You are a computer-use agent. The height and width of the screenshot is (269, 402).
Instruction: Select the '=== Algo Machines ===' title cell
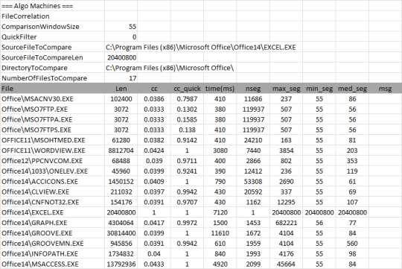(52, 6)
